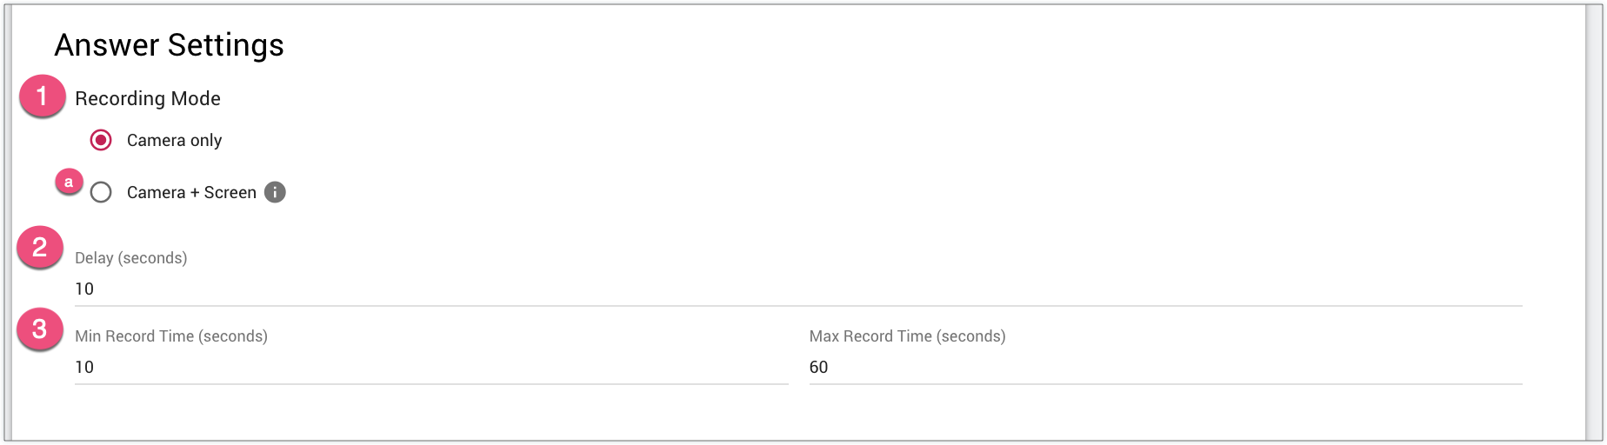Click the Max Record Time (seconds) label

point(907,336)
